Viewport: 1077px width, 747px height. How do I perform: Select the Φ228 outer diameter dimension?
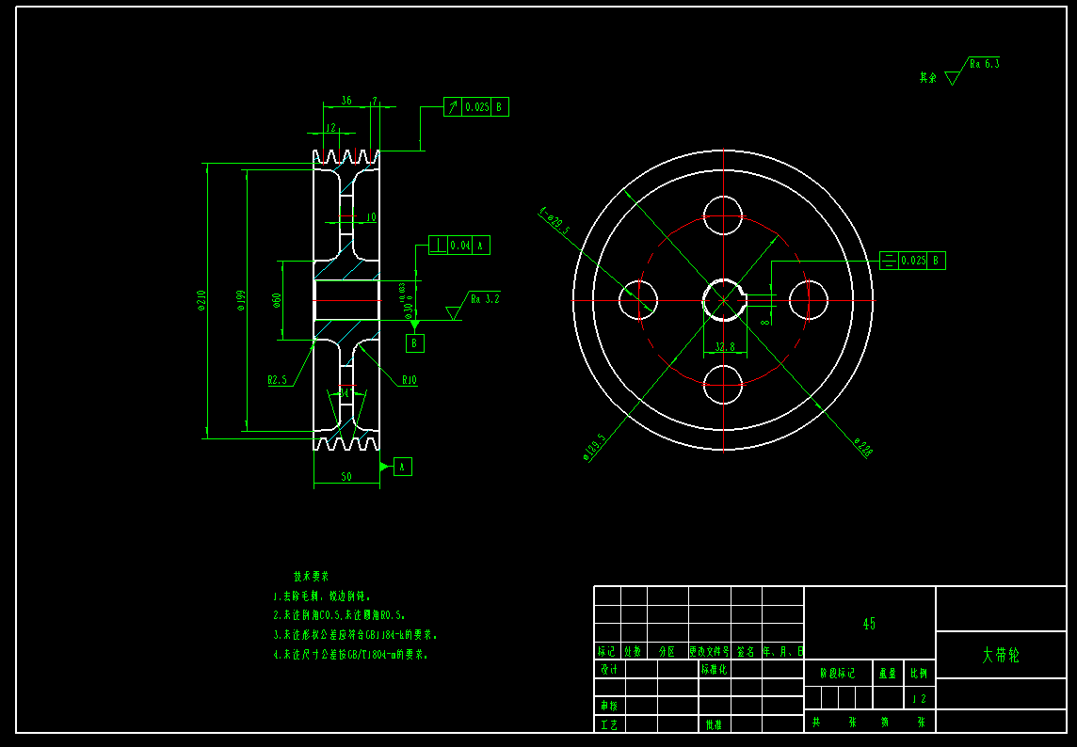tap(863, 447)
